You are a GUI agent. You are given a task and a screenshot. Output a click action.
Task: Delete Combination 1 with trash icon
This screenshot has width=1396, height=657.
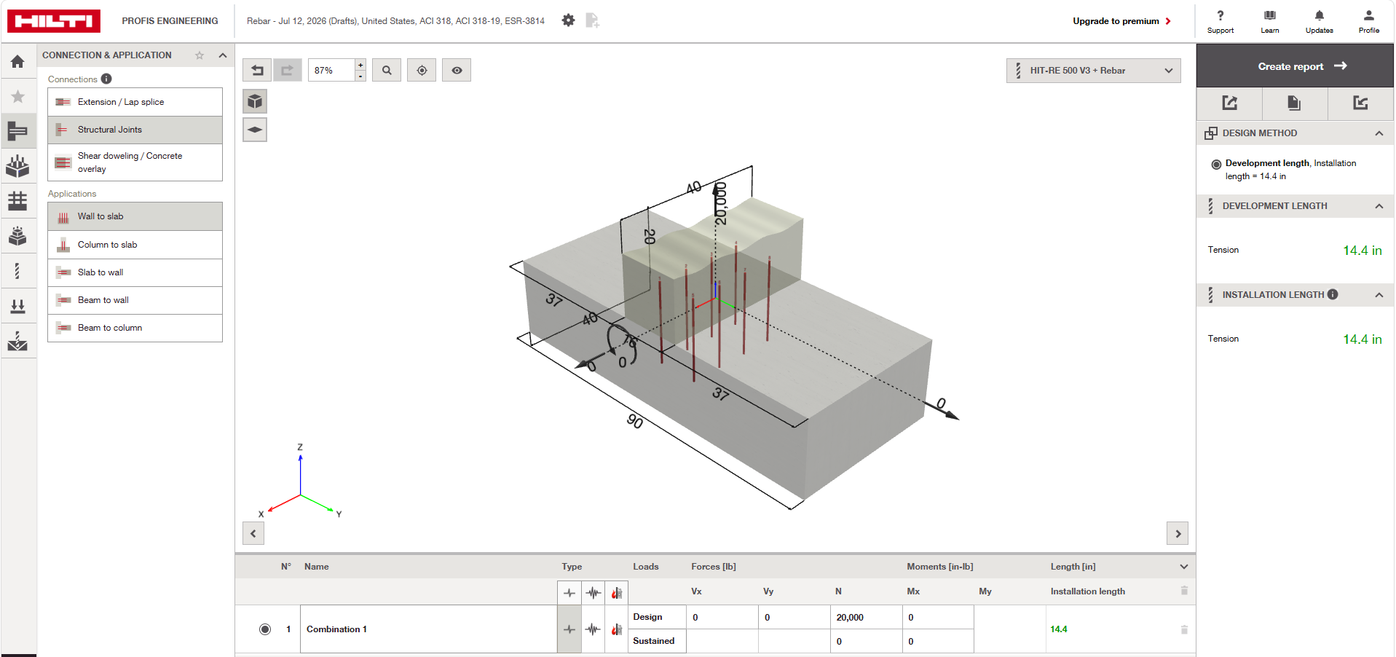coord(1184,629)
